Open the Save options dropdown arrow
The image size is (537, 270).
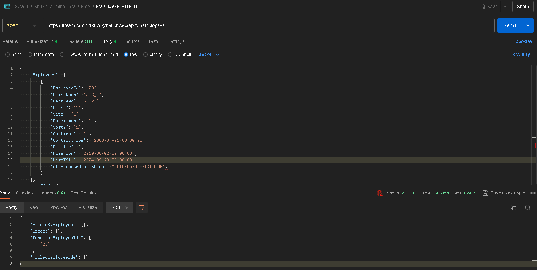[505, 7]
